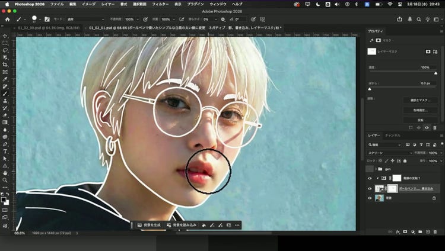Switch to the チャンネル tab
445x251 pixels.
click(393, 136)
